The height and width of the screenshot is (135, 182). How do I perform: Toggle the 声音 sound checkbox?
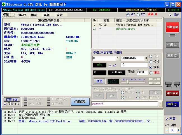tap(167, 119)
